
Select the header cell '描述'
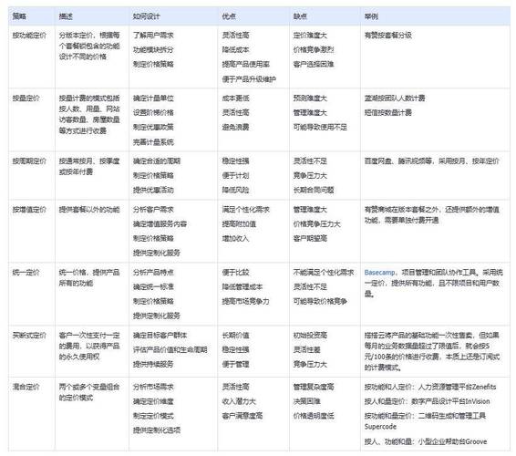pyautogui.click(x=66, y=16)
